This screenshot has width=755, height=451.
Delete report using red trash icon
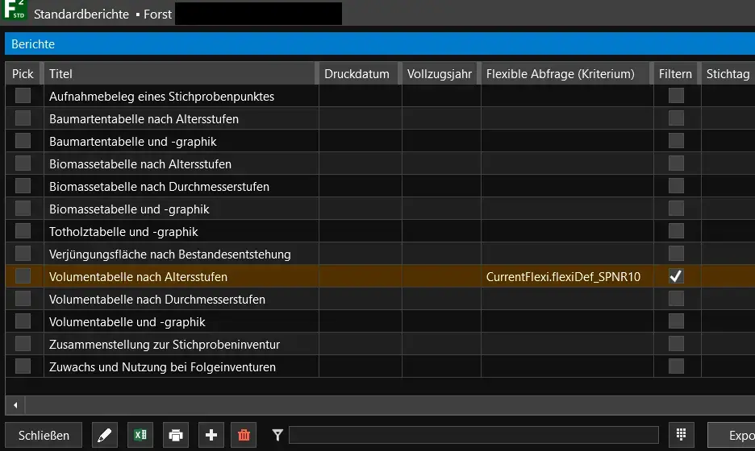tap(244, 436)
